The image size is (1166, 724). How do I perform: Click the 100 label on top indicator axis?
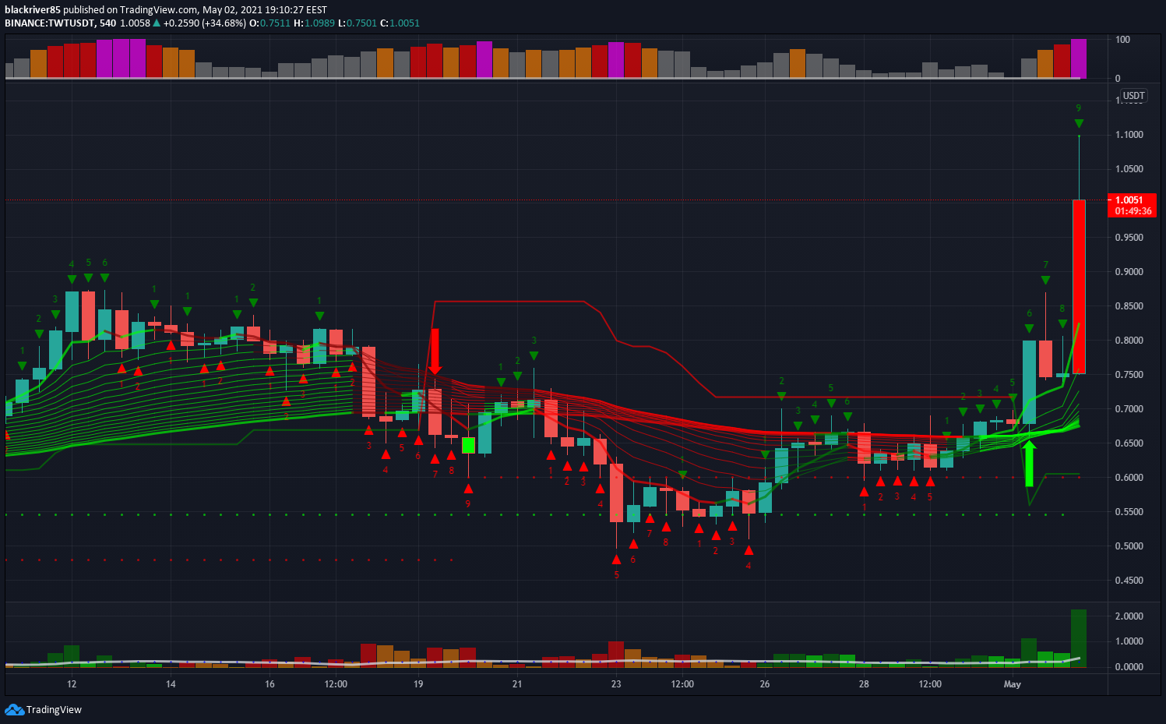coord(1122,40)
